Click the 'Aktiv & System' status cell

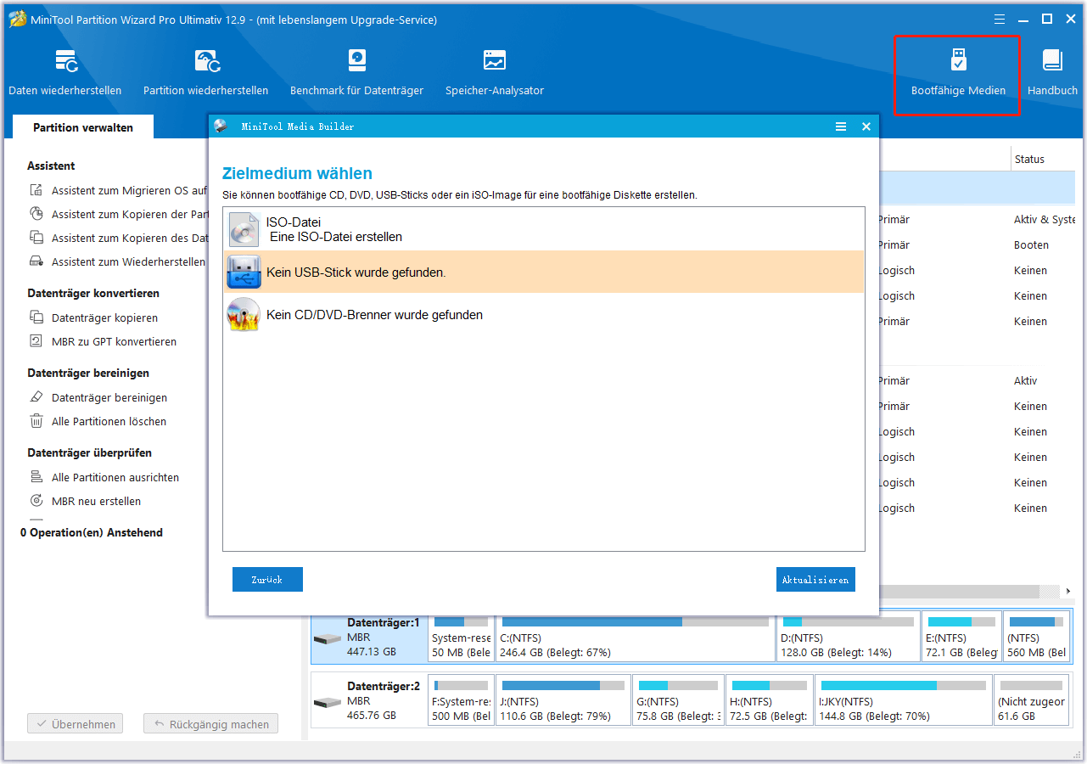point(1044,219)
